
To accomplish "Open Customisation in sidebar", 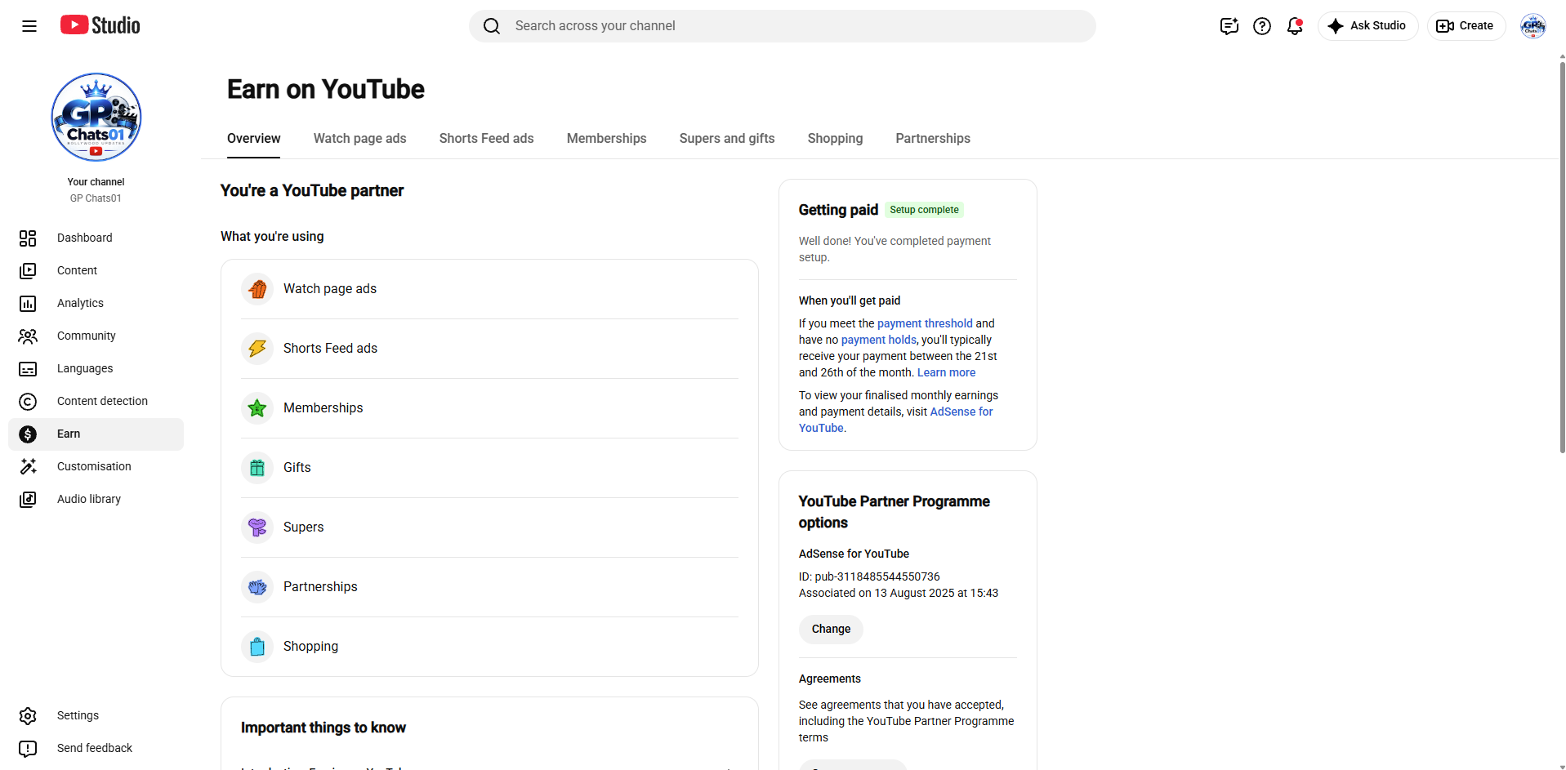I will click(96, 466).
